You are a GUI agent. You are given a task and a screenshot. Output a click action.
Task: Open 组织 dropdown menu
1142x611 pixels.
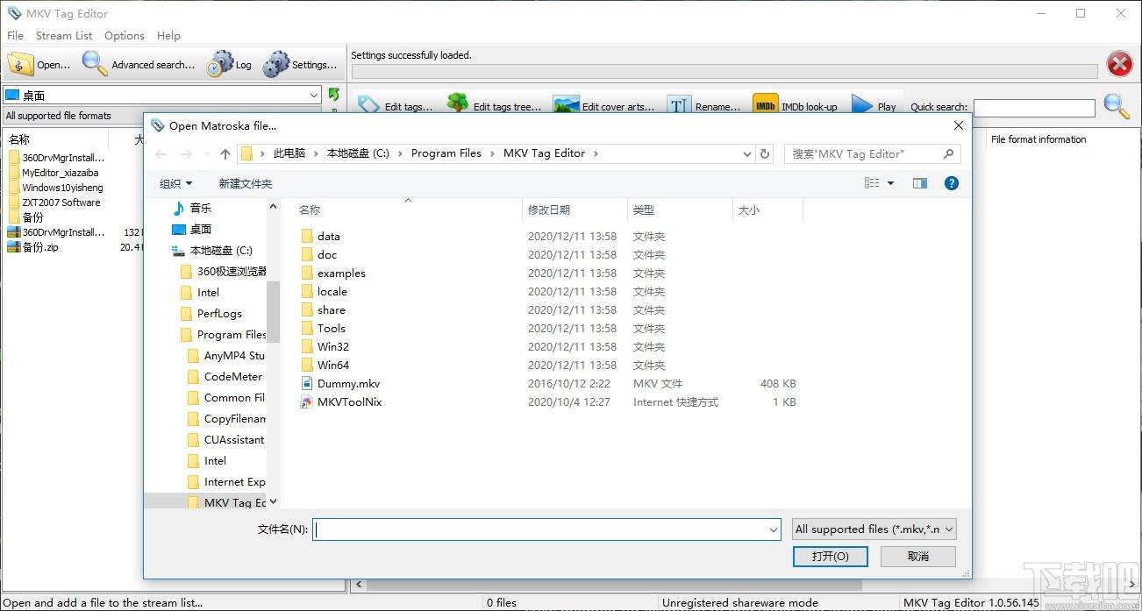[175, 183]
